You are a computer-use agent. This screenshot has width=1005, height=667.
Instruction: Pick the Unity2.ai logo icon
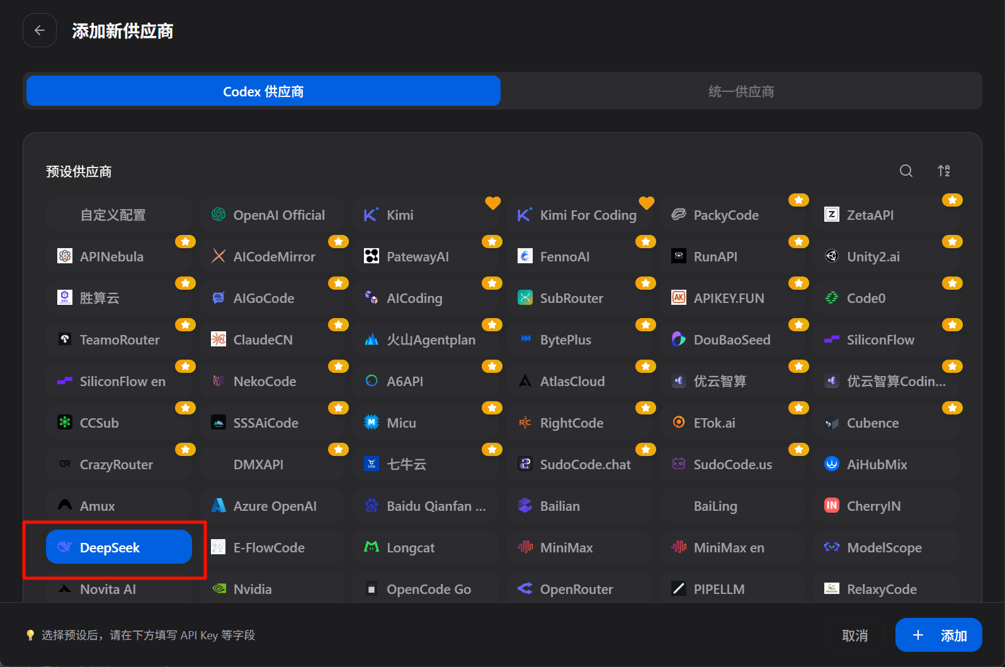(x=832, y=256)
